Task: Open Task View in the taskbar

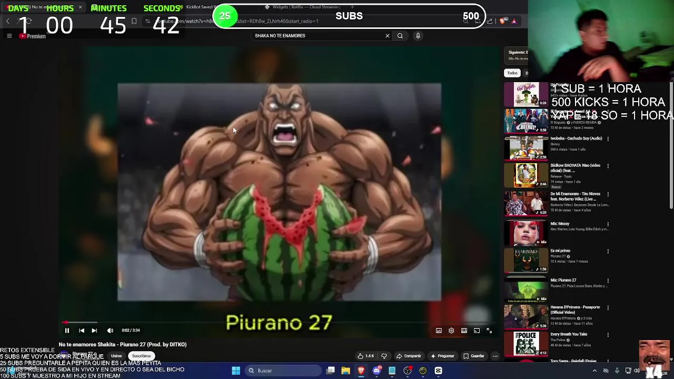Action: [x=331, y=371]
